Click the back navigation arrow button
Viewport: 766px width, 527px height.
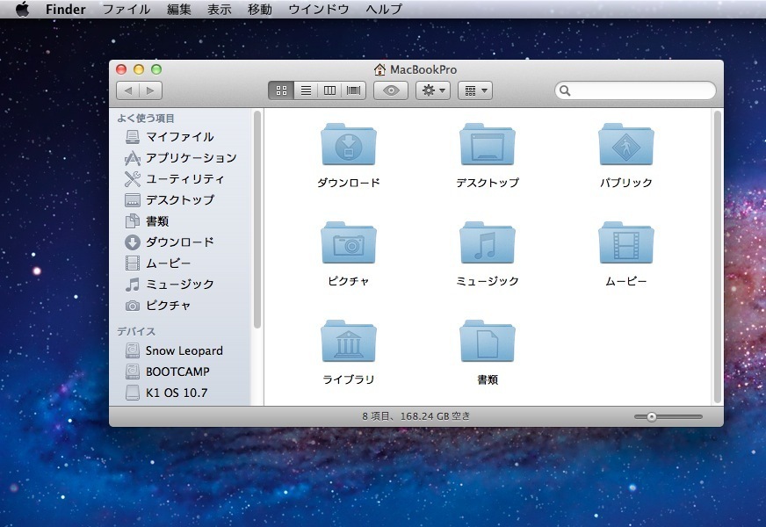pyautogui.click(x=128, y=90)
